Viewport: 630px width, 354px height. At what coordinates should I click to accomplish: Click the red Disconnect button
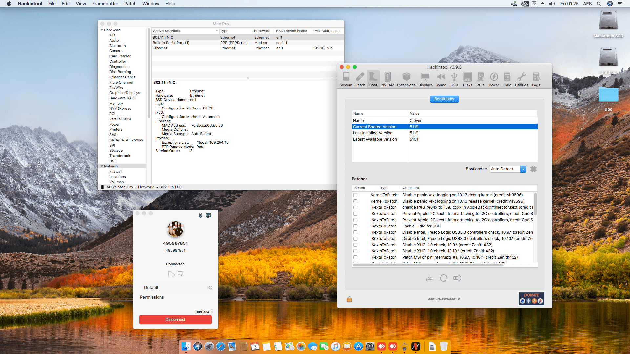click(175, 320)
